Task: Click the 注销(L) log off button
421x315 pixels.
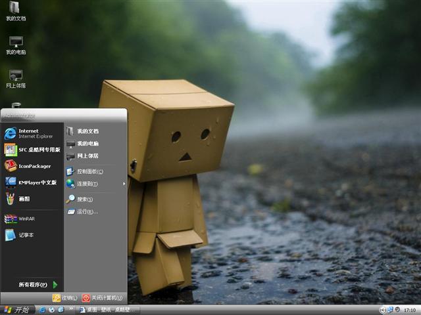Action: [x=65, y=297]
